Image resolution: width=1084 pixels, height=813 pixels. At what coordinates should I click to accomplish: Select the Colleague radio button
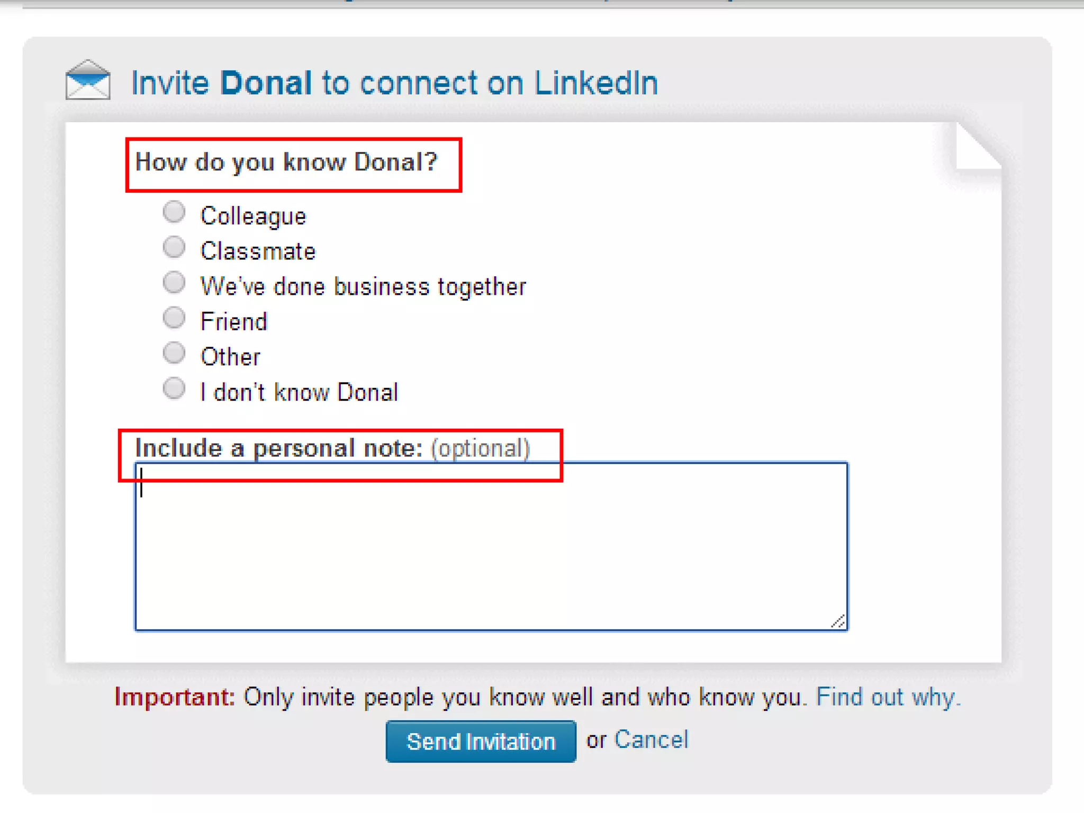coord(174,212)
